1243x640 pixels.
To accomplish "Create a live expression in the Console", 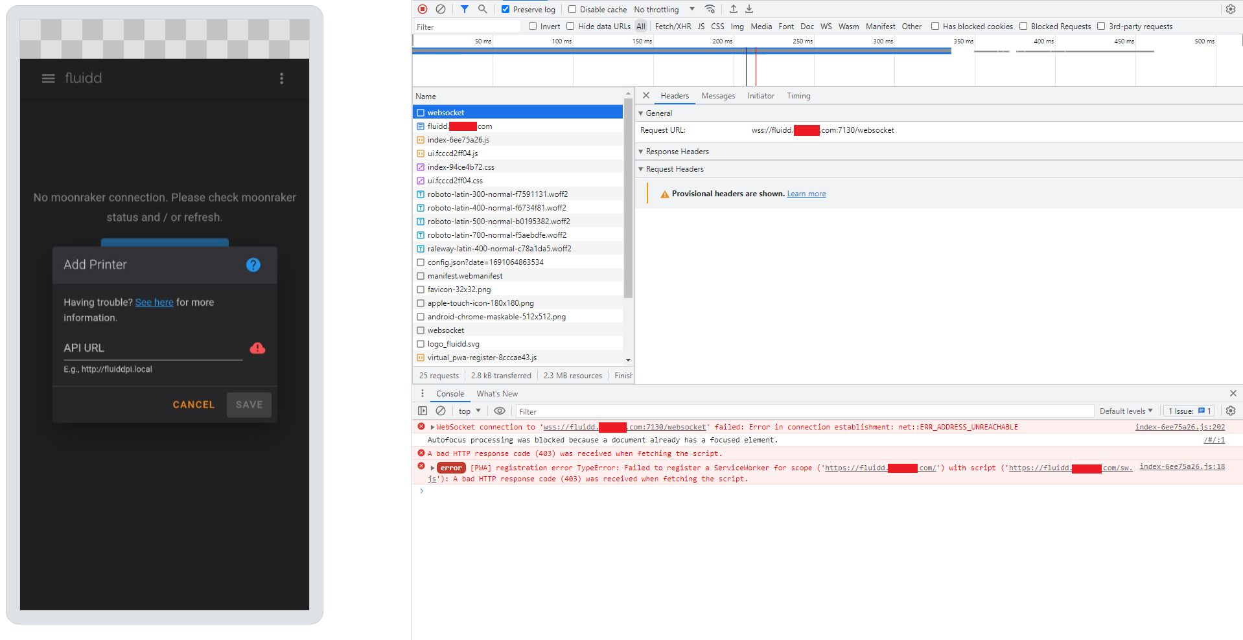I will tap(499, 411).
